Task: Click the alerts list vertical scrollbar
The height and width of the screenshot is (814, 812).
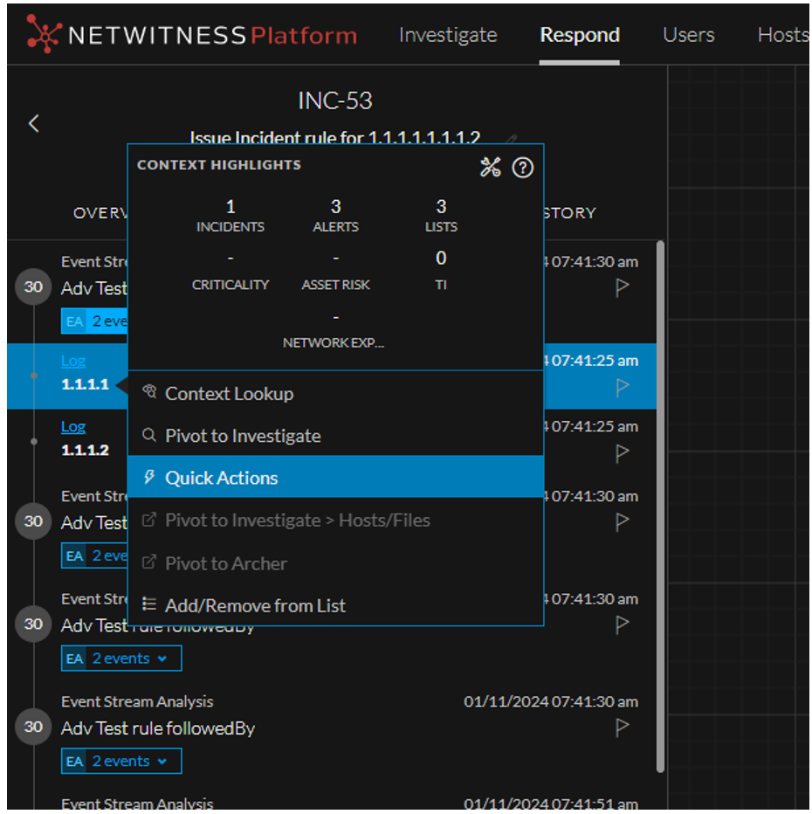Action: click(660, 507)
